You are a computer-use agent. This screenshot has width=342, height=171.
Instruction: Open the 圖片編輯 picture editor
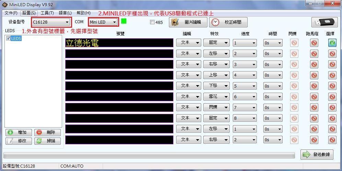pos(188,22)
